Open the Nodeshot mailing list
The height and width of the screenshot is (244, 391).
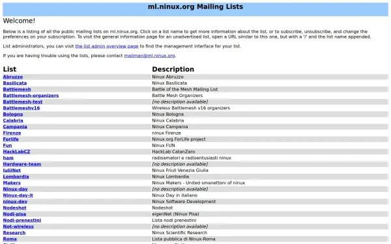pyautogui.click(x=14, y=208)
